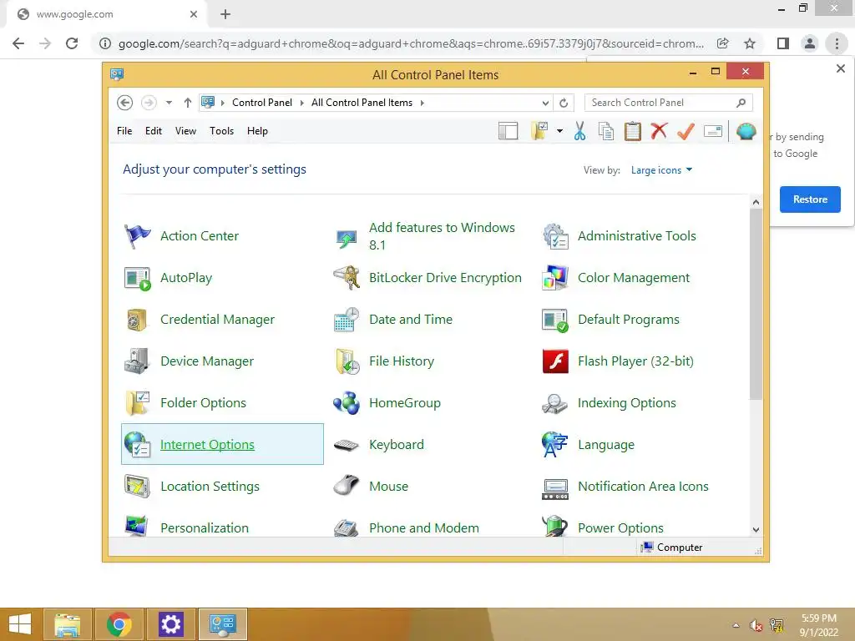The height and width of the screenshot is (641, 855).
Task: Open the Tools menu
Action: pos(221,131)
